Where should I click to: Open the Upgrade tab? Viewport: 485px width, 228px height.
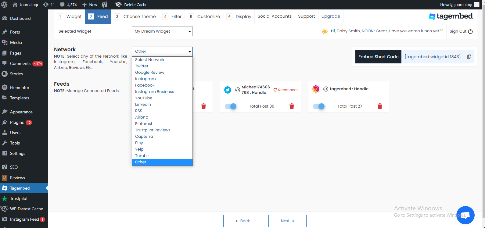coord(331,16)
